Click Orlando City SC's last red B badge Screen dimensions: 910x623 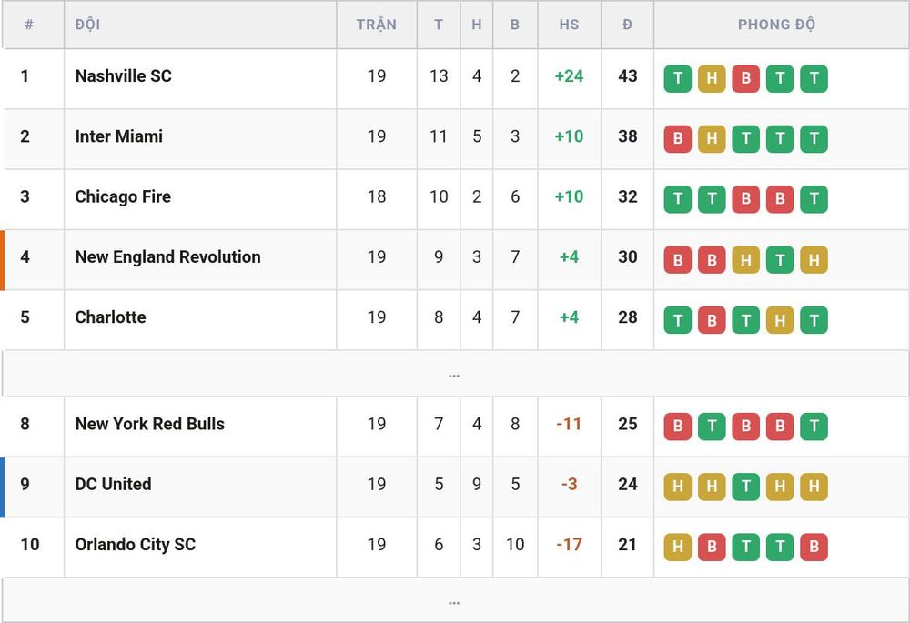[814, 547]
